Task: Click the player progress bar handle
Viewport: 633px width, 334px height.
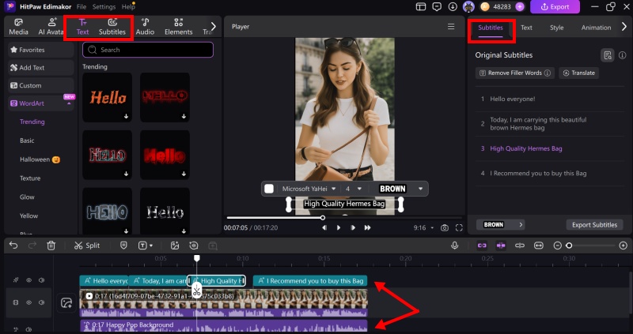Action: (x=323, y=218)
